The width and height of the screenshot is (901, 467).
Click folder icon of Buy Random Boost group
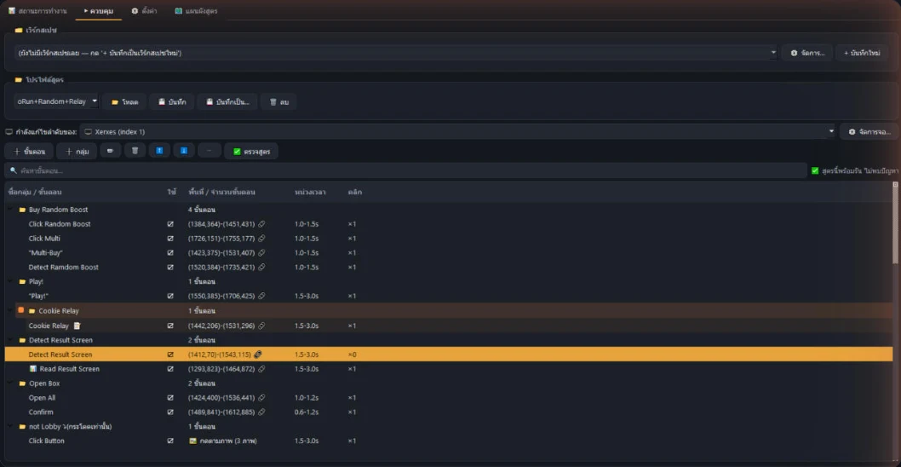click(22, 210)
